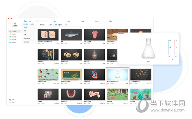Screen dimensions: 192x119
Task: Open the pink tongue thumbnail
Action: [94, 35]
